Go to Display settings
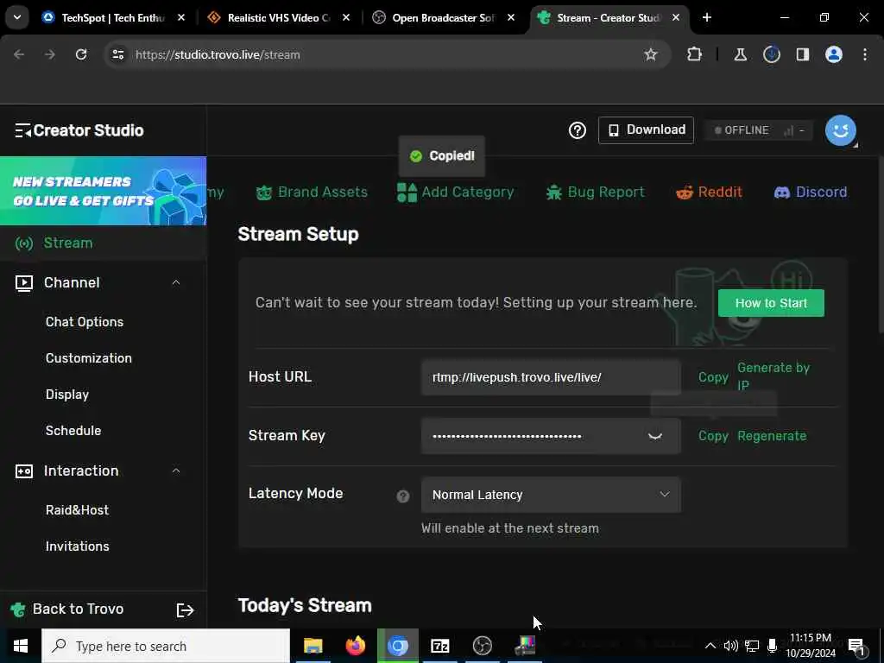This screenshot has height=663, width=884. [67, 394]
